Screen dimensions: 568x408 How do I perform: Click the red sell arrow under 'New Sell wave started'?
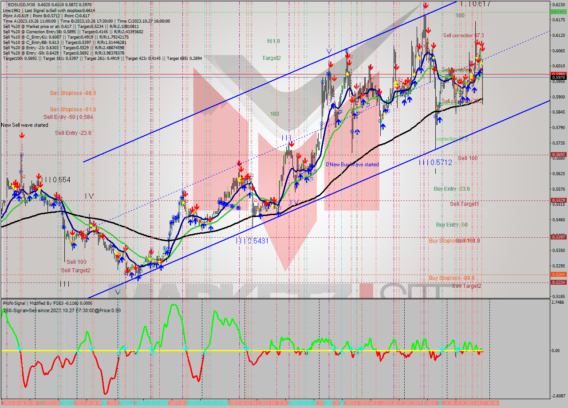[22, 136]
